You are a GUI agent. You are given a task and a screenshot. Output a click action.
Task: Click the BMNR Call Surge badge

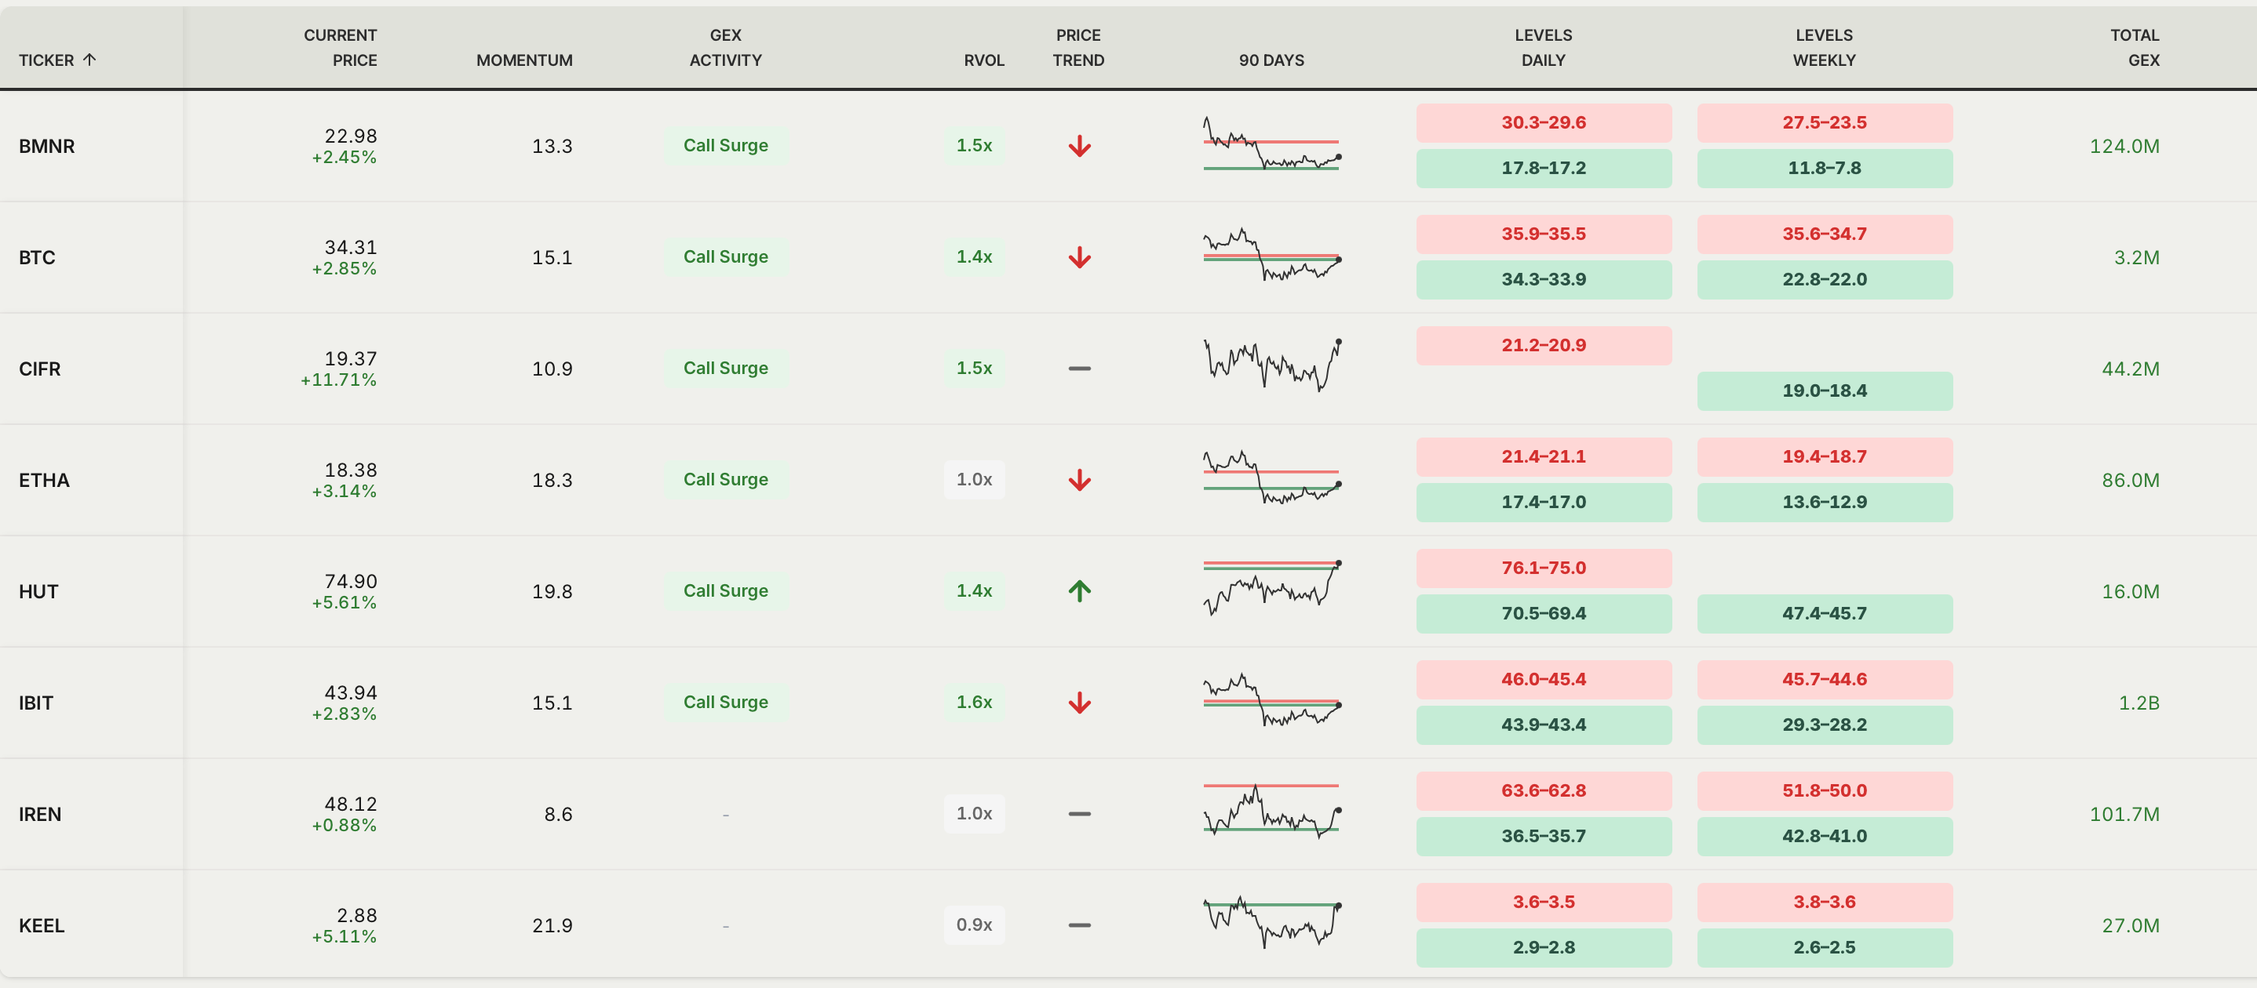[x=724, y=145]
